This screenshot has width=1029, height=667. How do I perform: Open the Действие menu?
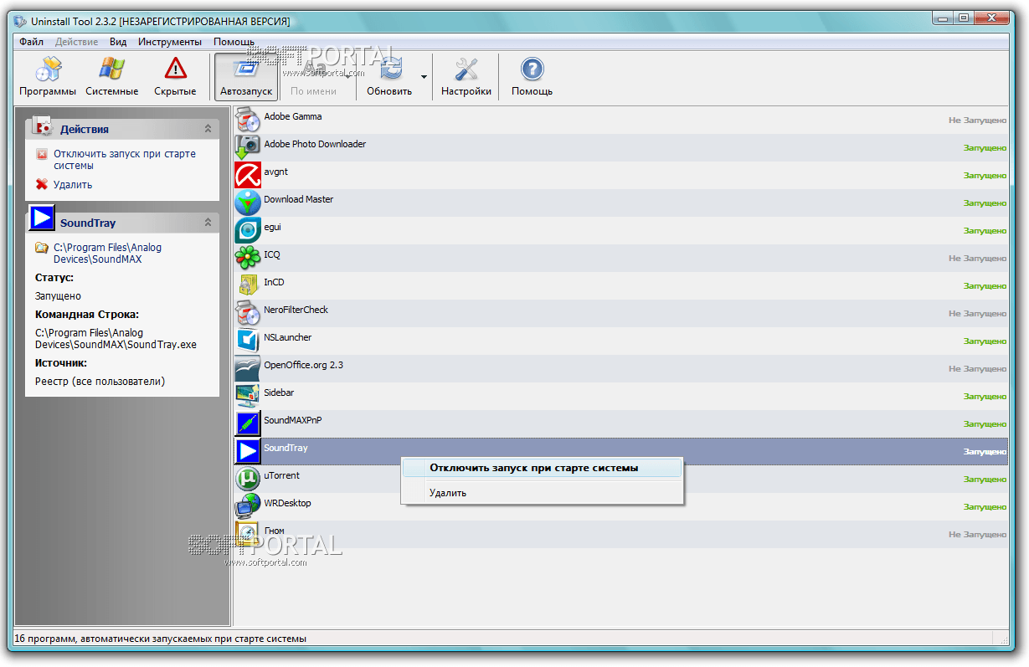click(x=76, y=42)
